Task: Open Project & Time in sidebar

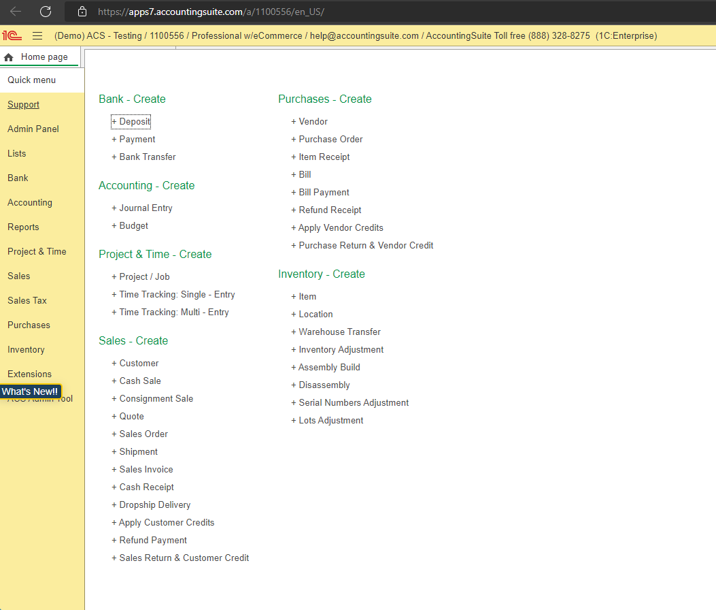Action: pyautogui.click(x=37, y=251)
